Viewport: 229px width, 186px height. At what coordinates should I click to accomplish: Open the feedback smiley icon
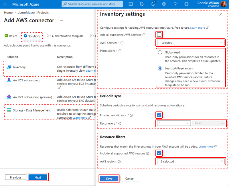(186, 4)
